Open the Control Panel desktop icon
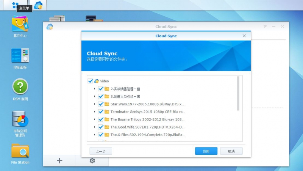 click(x=20, y=56)
